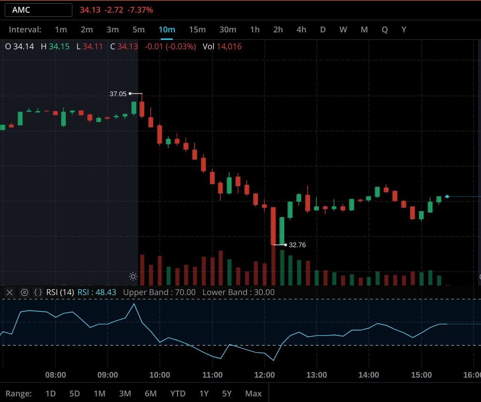Screen dimensions: 481x402
Task: Click the 37.05 high price marker
Action: point(118,94)
